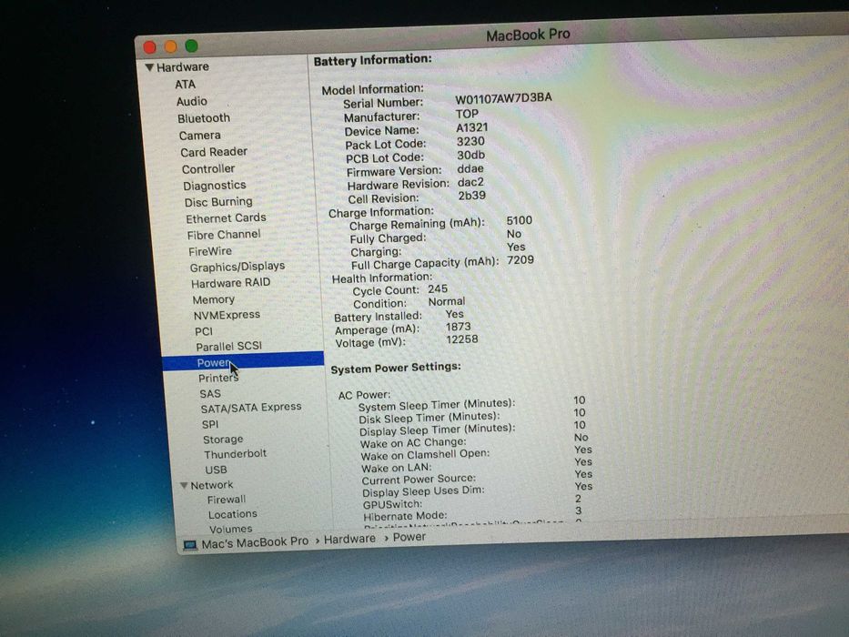Screen dimensions: 849x637
Task: Select Thunderbolt in the sidebar
Action: [235, 454]
